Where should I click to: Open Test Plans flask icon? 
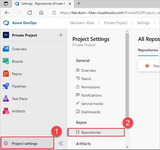6,99
